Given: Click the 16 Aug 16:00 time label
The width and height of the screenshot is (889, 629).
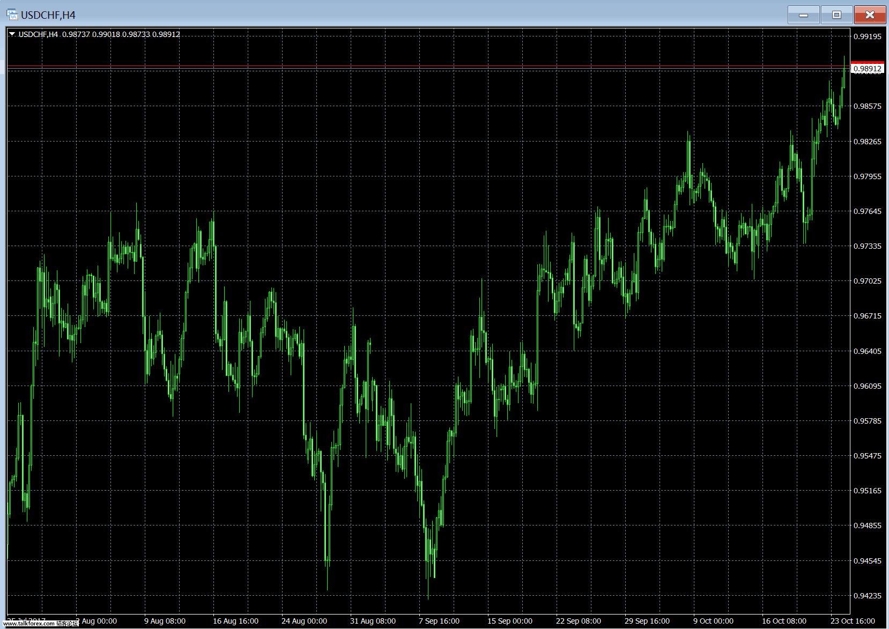Looking at the screenshot, I should click(235, 621).
